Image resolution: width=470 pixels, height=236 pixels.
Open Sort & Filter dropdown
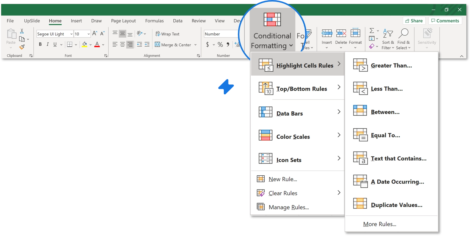click(x=388, y=39)
